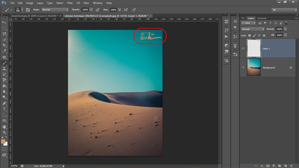Select the Clone Stamp tool

tap(4, 69)
